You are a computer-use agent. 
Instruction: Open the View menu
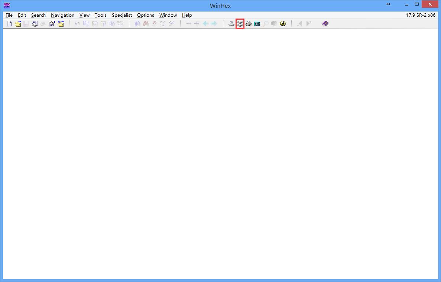tap(84, 15)
